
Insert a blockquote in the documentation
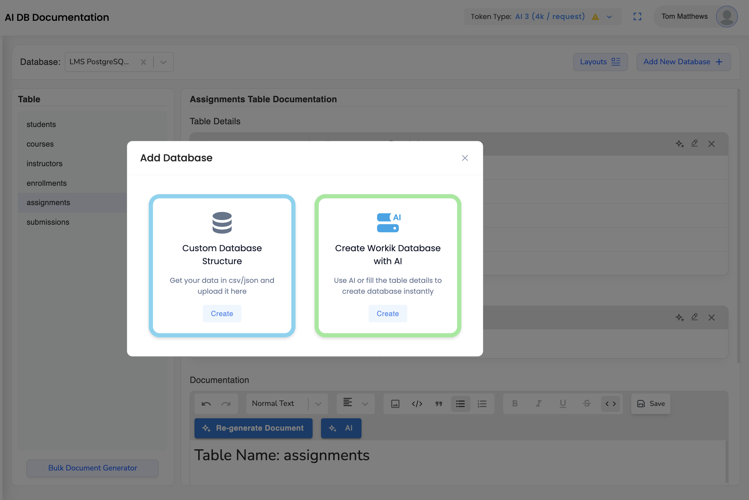click(x=439, y=403)
